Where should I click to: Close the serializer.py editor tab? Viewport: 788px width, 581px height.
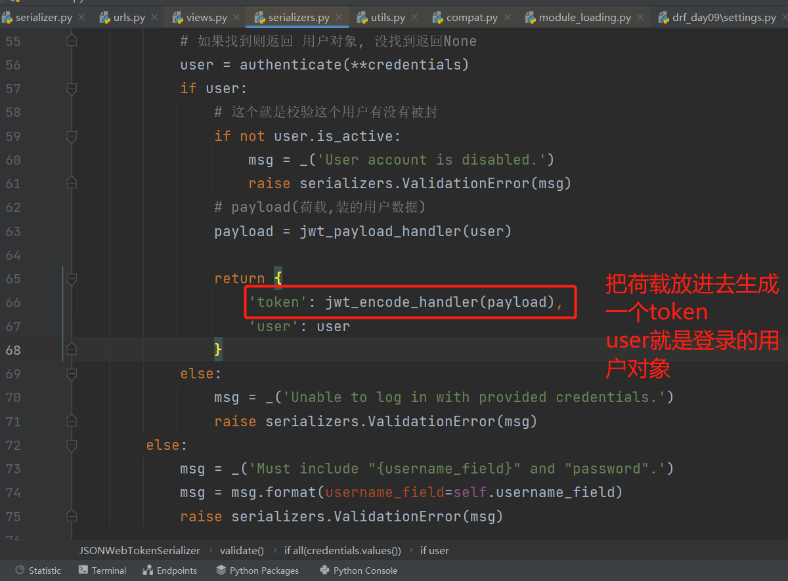click(x=81, y=18)
